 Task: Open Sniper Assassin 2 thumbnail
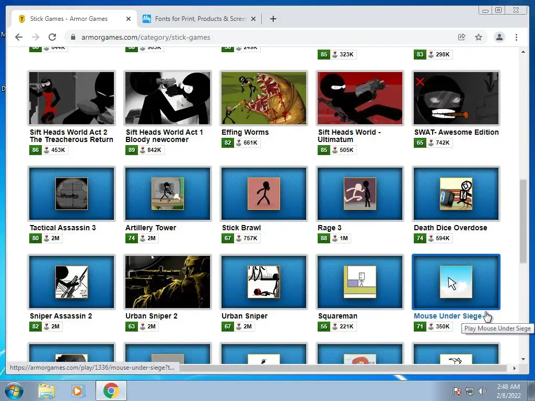(x=72, y=282)
